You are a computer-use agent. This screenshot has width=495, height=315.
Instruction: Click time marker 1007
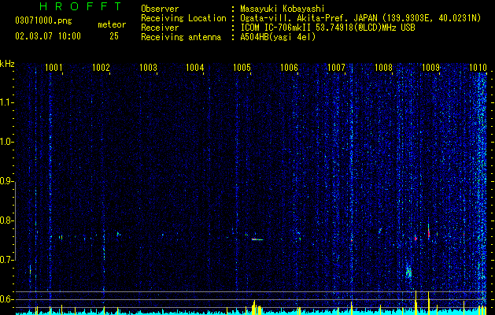pyautogui.click(x=337, y=67)
